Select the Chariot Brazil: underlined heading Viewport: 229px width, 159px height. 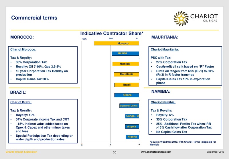pos(21,102)
